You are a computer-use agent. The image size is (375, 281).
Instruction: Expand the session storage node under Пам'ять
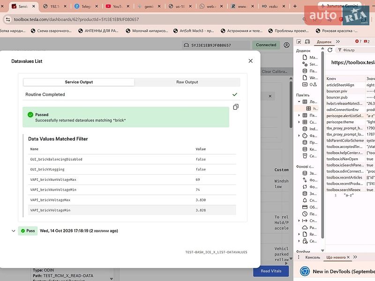tap(299, 115)
